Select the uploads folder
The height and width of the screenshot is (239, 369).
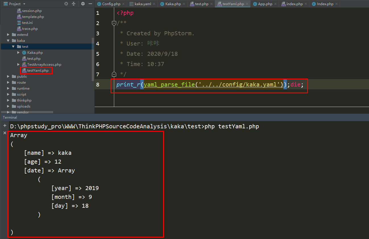(24, 106)
